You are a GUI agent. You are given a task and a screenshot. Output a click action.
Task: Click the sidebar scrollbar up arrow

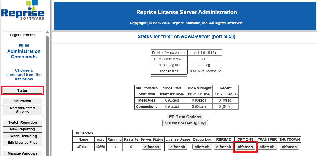click(47, 32)
